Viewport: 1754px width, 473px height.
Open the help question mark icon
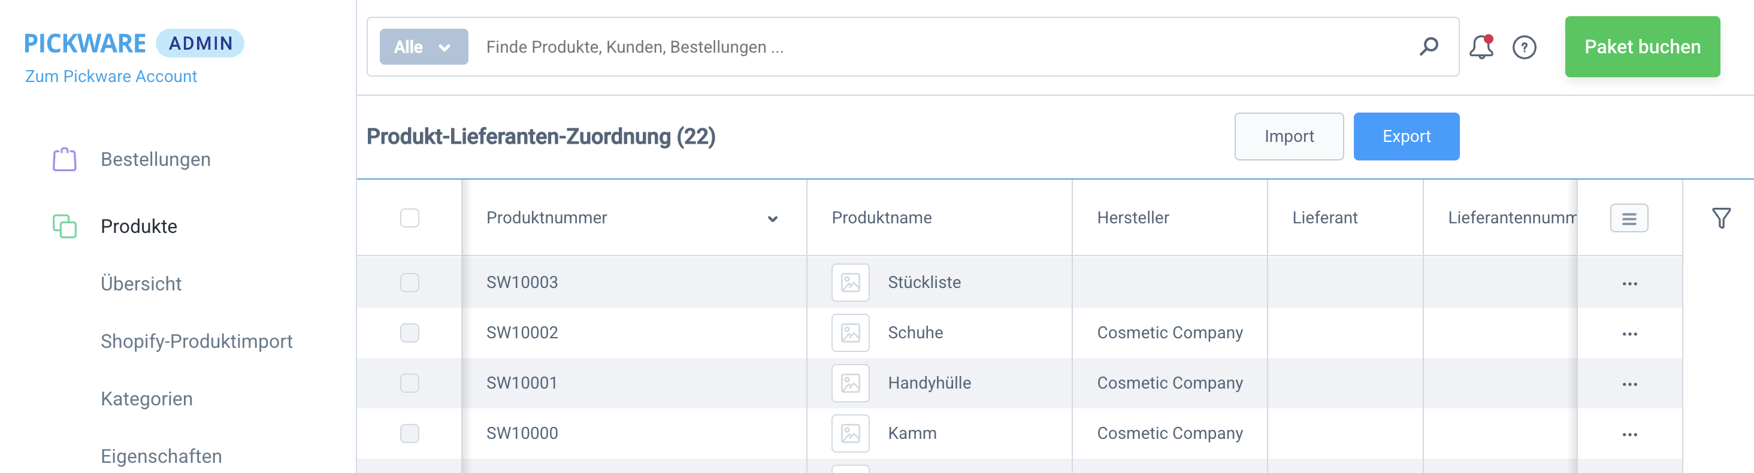1524,48
